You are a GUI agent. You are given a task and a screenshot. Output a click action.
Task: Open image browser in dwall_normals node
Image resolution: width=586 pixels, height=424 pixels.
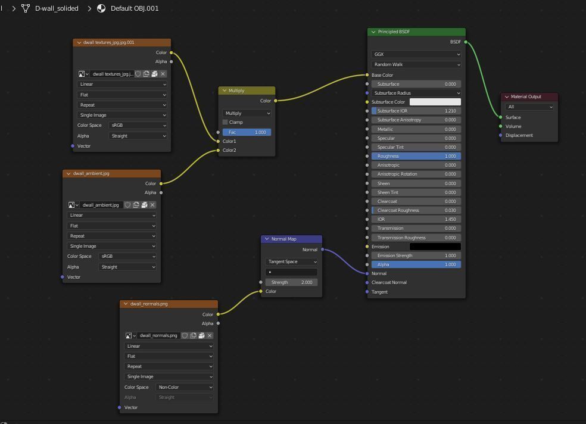pos(130,336)
